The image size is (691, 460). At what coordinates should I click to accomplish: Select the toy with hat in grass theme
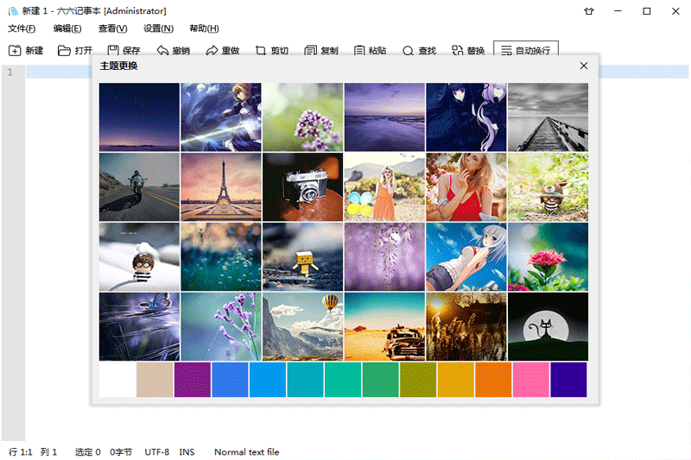548,187
